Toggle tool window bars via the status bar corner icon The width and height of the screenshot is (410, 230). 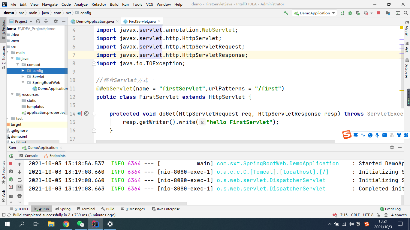(x=4, y=215)
